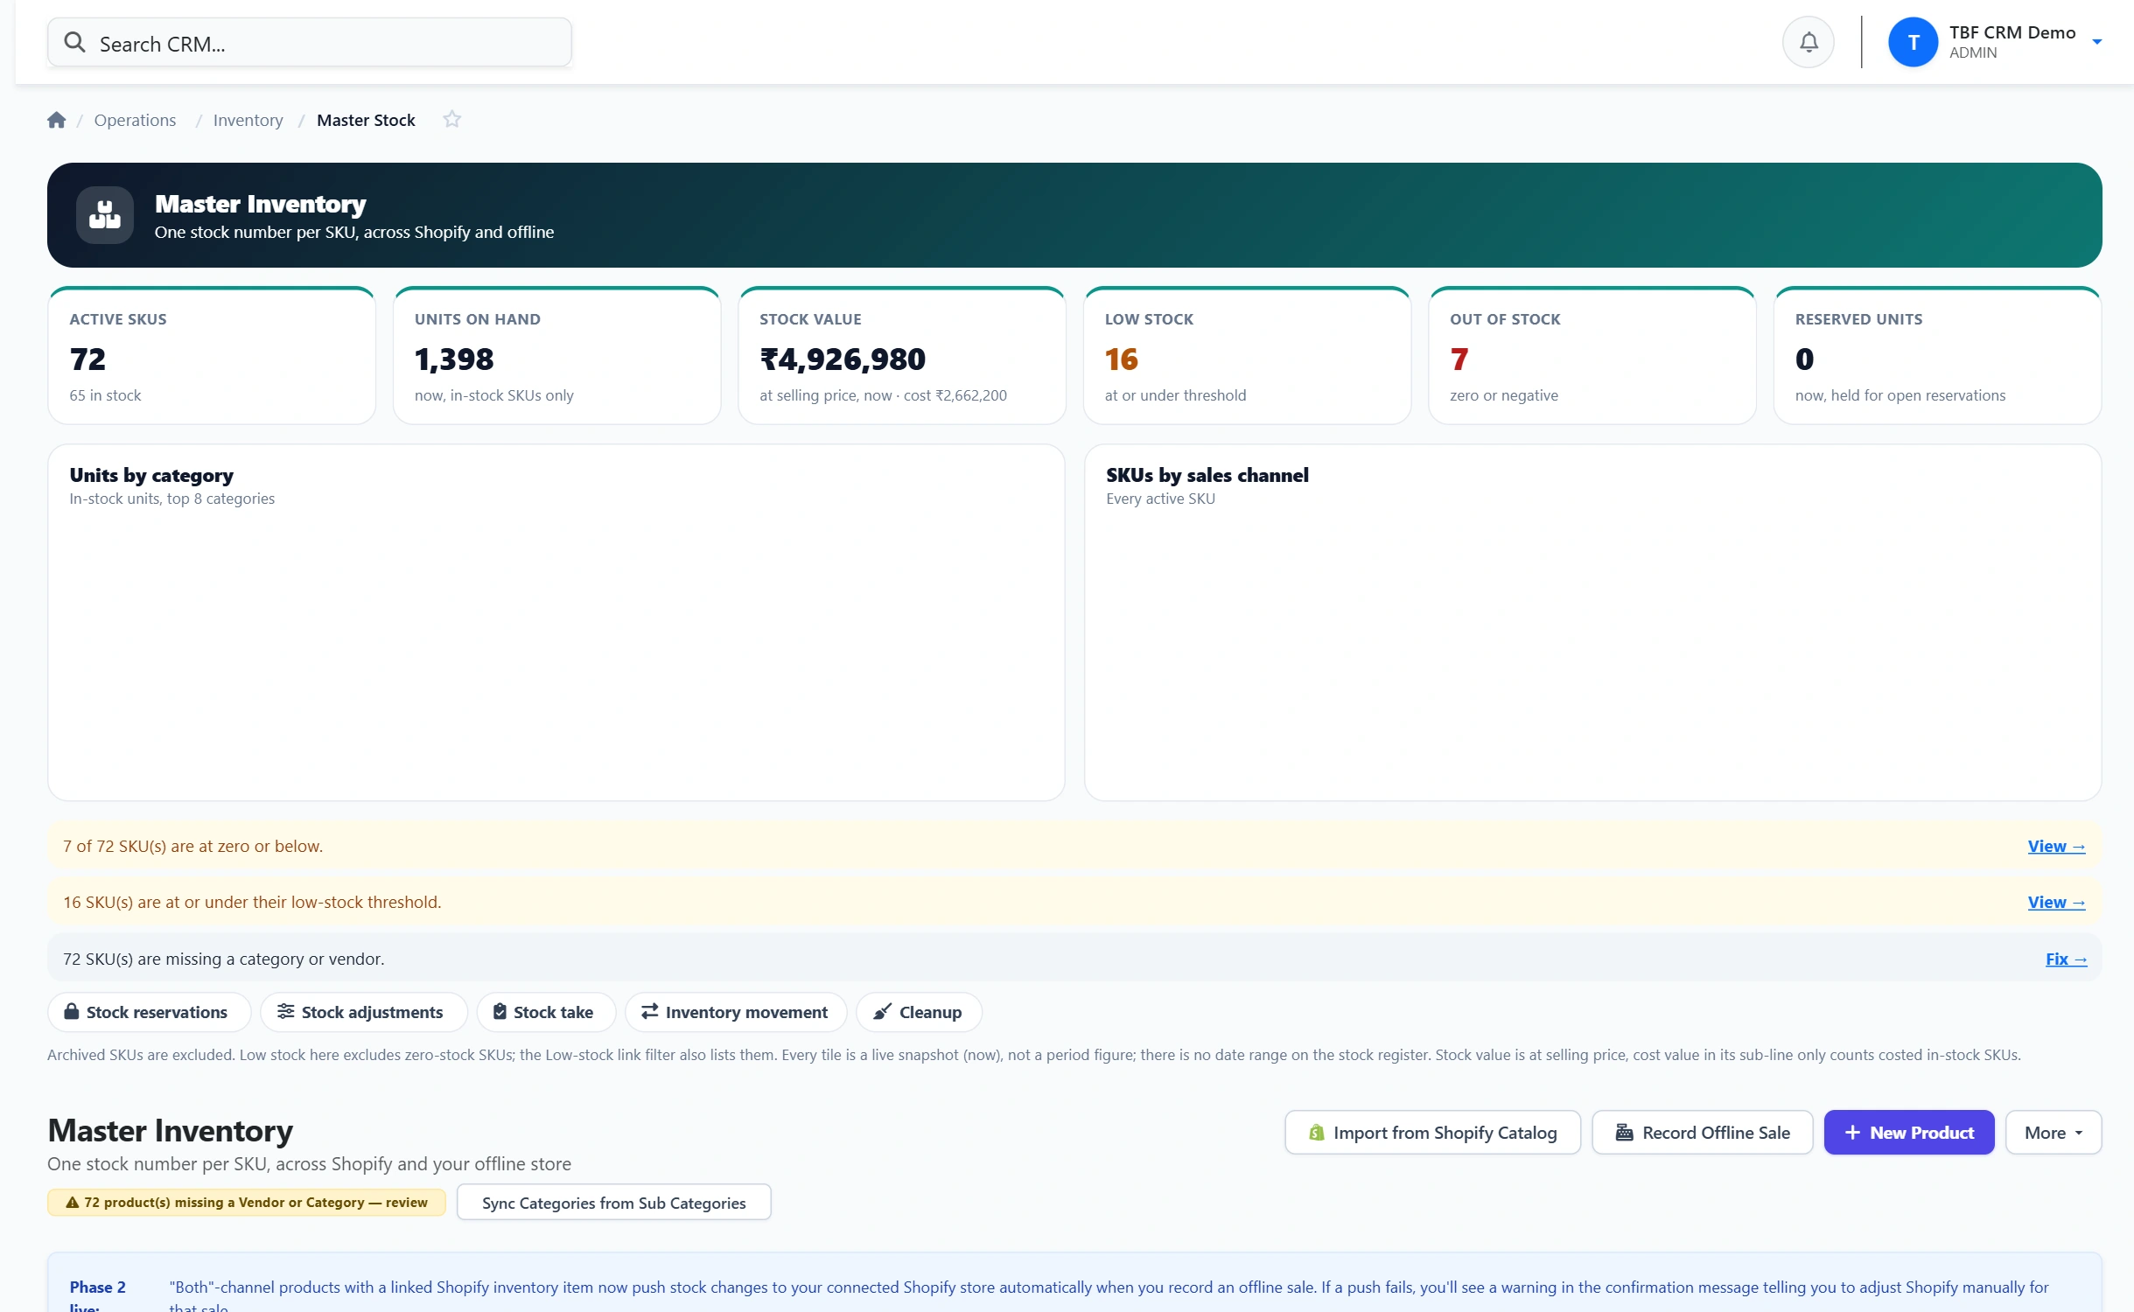The image size is (2134, 1312).
Task: Favorite this page with the star icon
Action: click(x=451, y=119)
